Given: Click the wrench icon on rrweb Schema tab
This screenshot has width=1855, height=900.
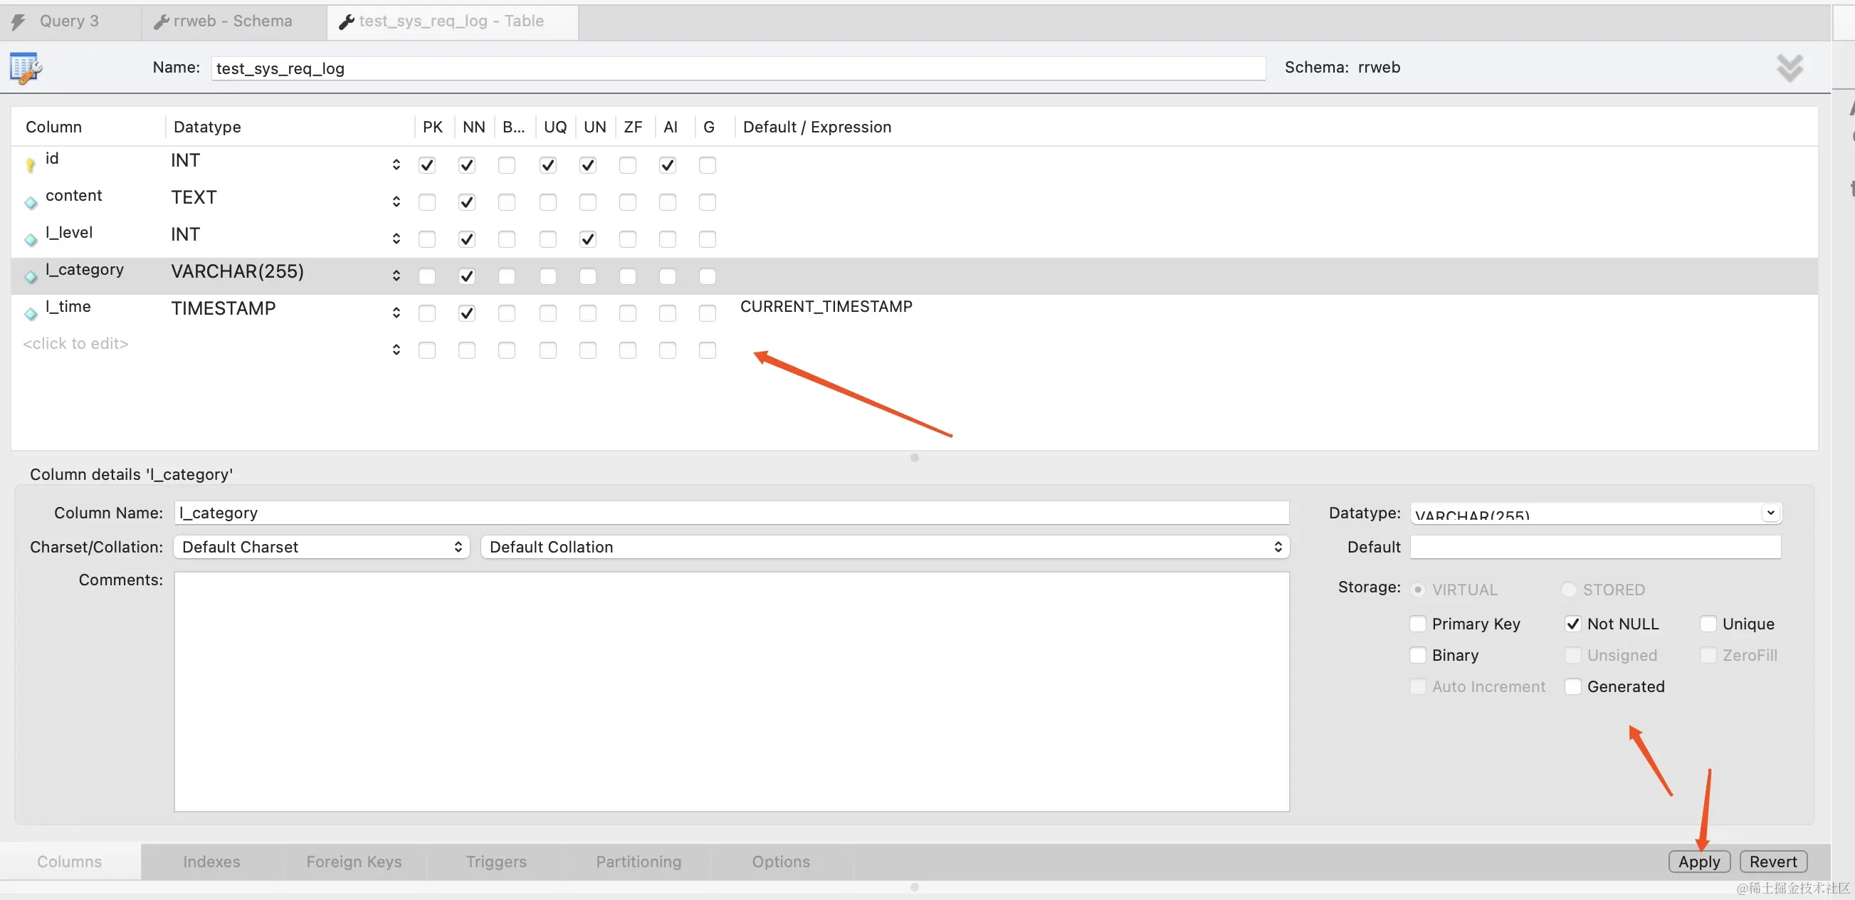Looking at the screenshot, I should pyautogui.click(x=162, y=21).
